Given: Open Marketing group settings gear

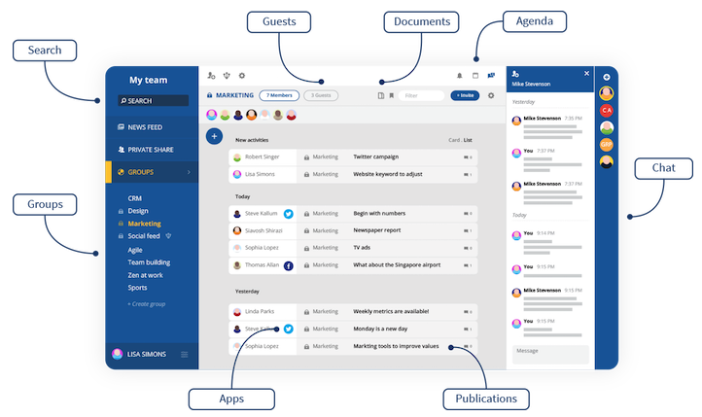Looking at the screenshot, I should pos(491,96).
